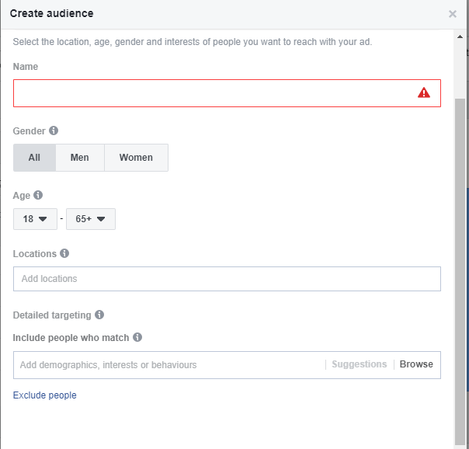Open the minimum age 18 dropdown
Viewport: 469px width, 449px height.
35,219
